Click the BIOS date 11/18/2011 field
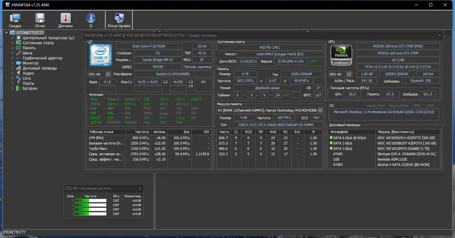455x238 pixels. click(248, 61)
